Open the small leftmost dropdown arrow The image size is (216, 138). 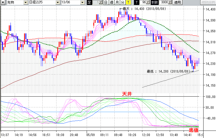(x=4, y=2)
